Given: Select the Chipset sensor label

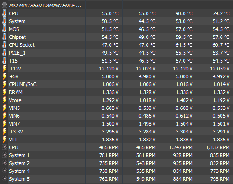Looking at the screenshot, I should pos(18,37).
